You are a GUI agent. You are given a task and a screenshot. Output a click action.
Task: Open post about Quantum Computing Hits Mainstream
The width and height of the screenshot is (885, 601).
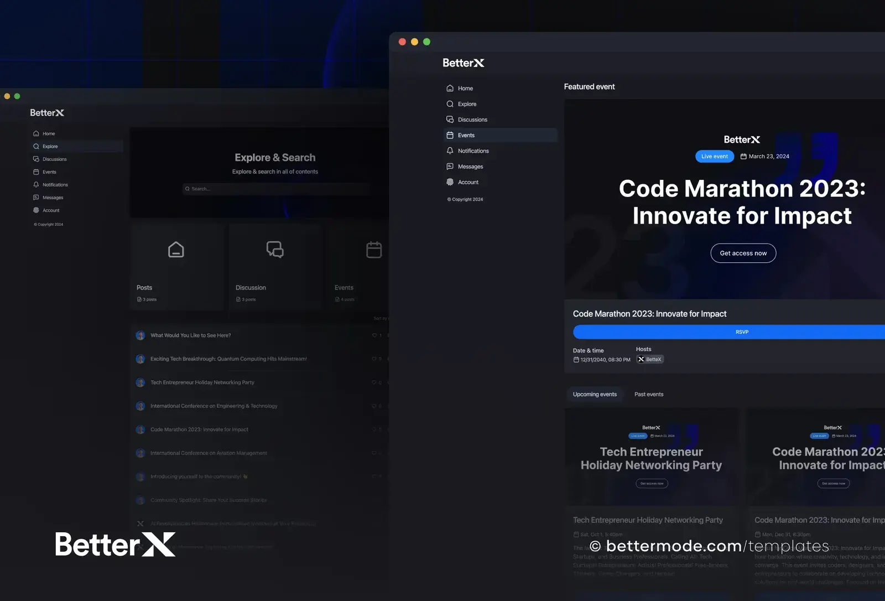click(260, 359)
